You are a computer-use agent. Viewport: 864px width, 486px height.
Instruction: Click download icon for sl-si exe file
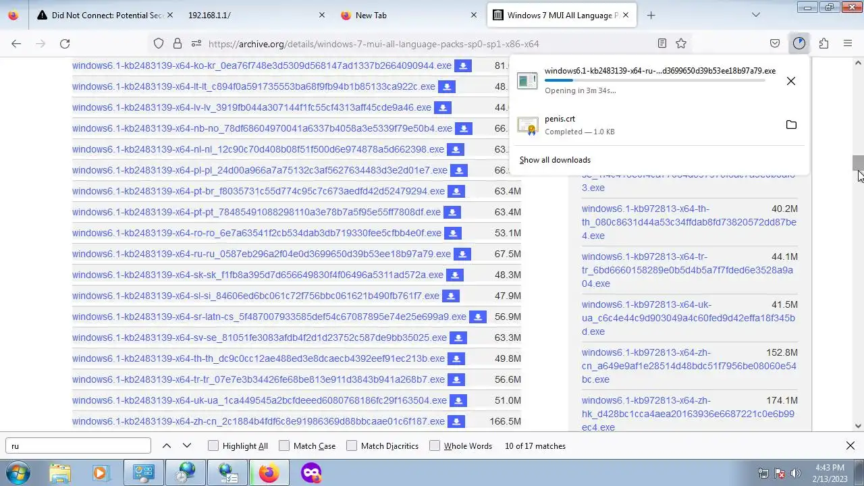[450, 296]
